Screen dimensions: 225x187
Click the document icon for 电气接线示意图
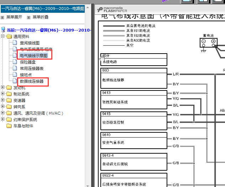(15, 55)
